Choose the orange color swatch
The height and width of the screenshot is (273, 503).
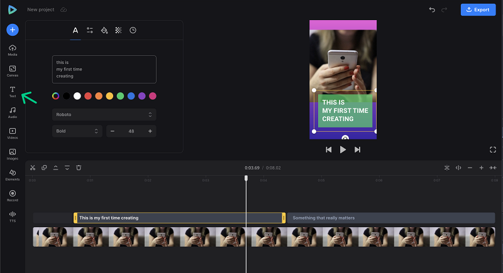point(99,96)
